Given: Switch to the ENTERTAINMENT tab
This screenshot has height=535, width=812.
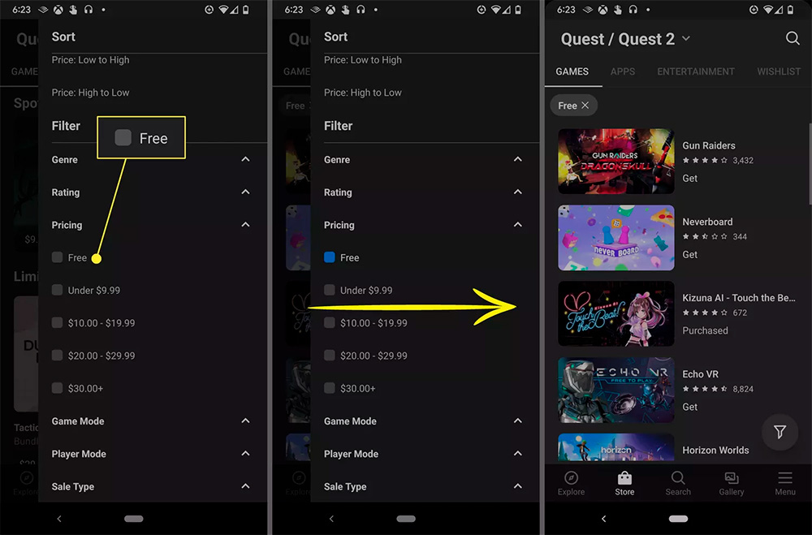Looking at the screenshot, I should (x=696, y=71).
